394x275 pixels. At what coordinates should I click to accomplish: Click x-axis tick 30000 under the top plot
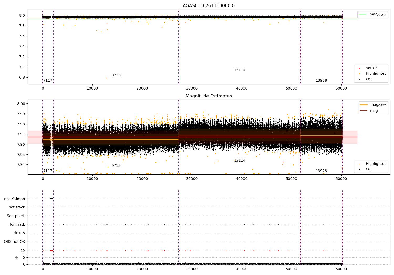192,89
